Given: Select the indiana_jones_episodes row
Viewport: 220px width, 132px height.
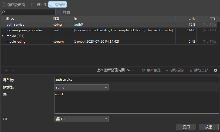Looking at the screenshot, I should (x=24, y=30).
